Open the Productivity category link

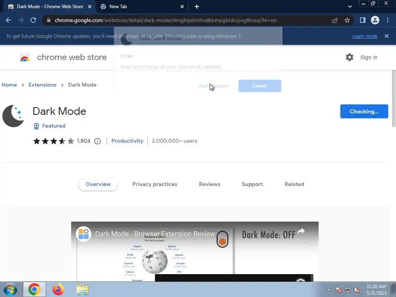(x=127, y=141)
